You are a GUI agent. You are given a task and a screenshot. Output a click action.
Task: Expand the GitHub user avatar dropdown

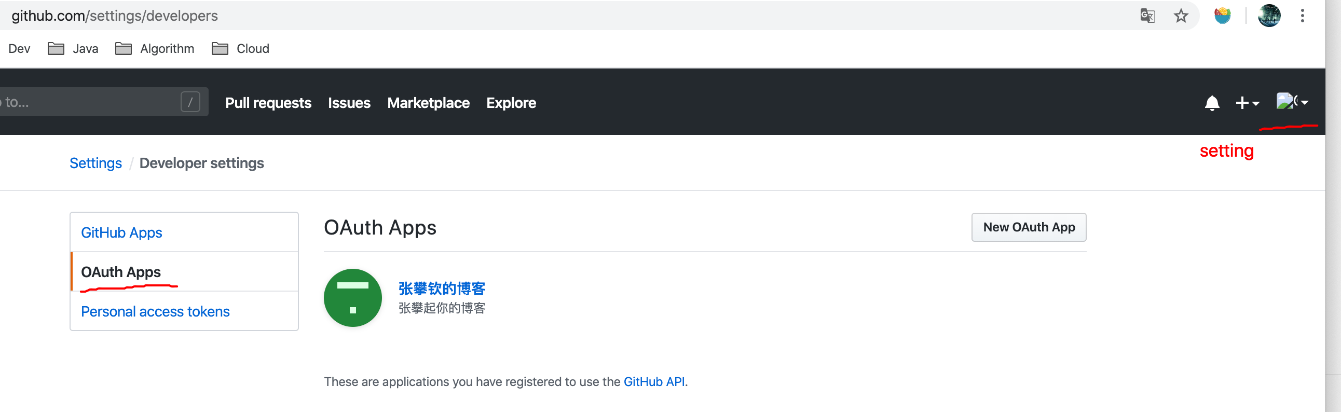[1292, 101]
